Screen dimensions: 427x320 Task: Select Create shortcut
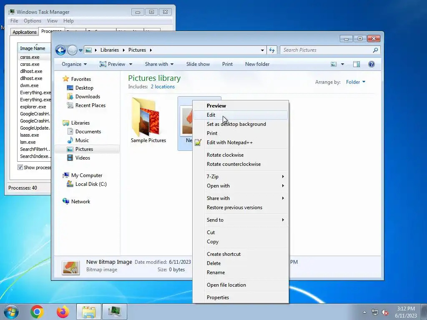click(x=241, y=254)
